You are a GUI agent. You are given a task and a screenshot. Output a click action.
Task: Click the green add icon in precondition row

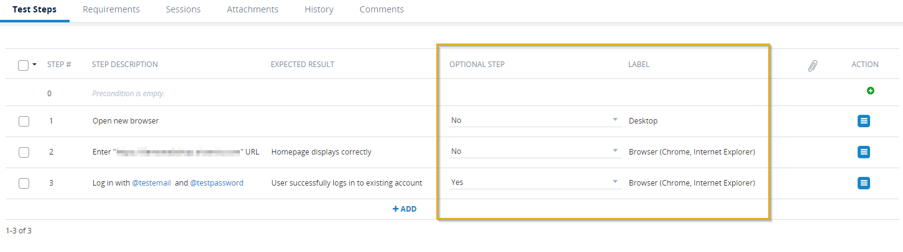(871, 91)
